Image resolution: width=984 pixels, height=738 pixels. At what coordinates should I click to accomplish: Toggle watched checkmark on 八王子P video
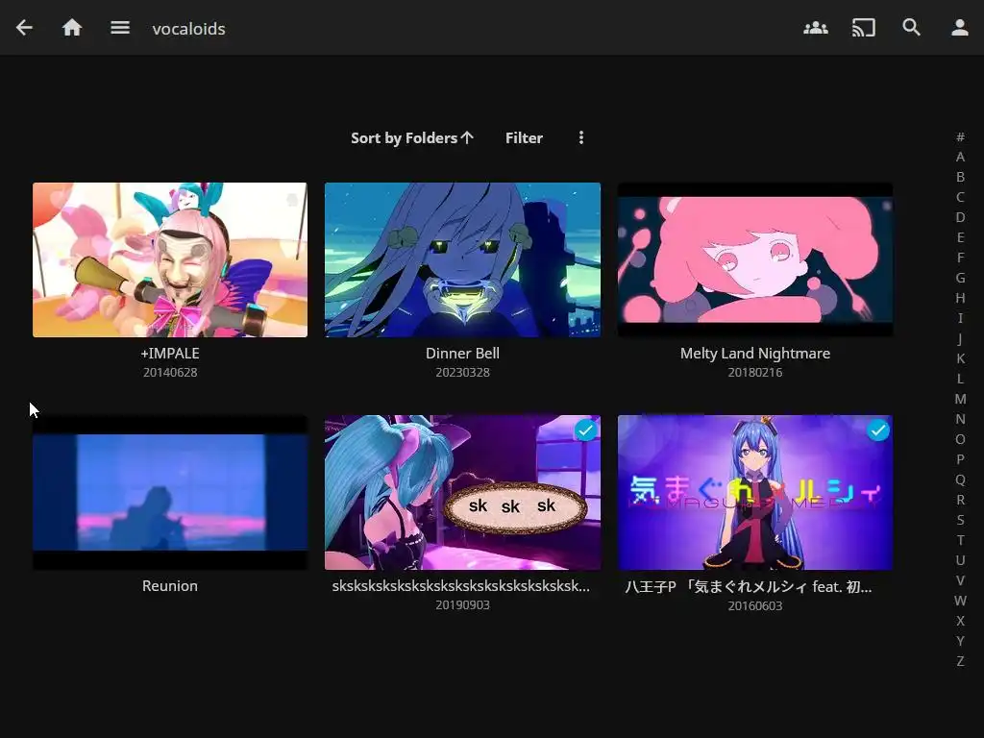click(878, 430)
